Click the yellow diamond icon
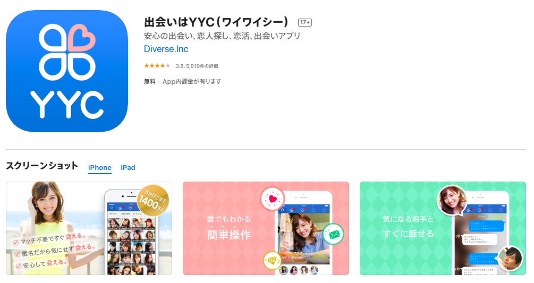This screenshot has width=534, height=283. click(272, 261)
